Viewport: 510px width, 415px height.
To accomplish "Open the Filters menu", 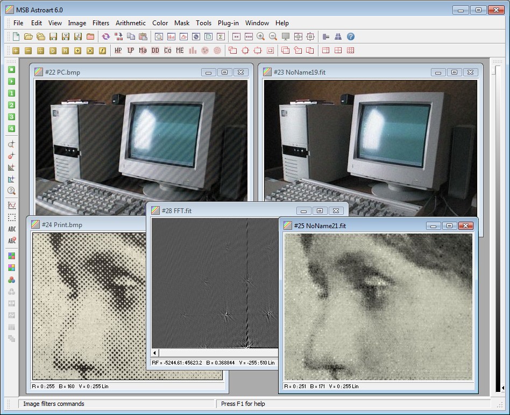I will (101, 23).
